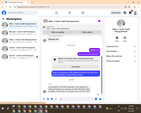Open the Janelle conversation
This screenshot has height=113, width=141.
(20, 49)
